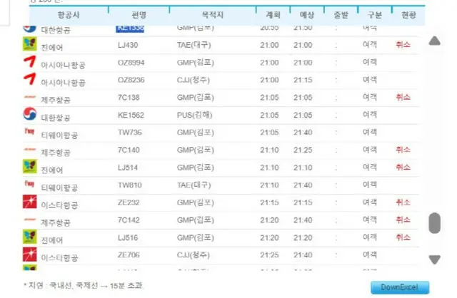The height and width of the screenshot is (298, 457).
Task: Click flight number OZ8236
Action: pyautogui.click(x=131, y=80)
